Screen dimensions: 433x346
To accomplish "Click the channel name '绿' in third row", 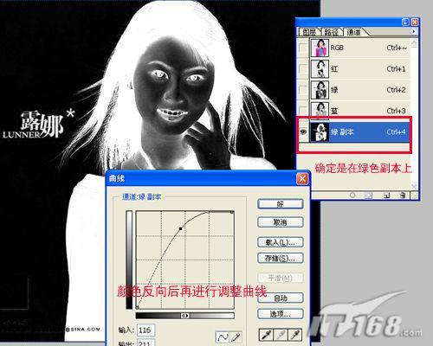I will (334, 90).
